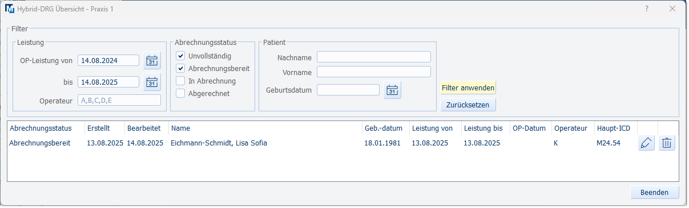Focus the OP-Leistung von date field
Viewport: 689px width, 208px height.
pyautogui.click(x=108, y=61)
